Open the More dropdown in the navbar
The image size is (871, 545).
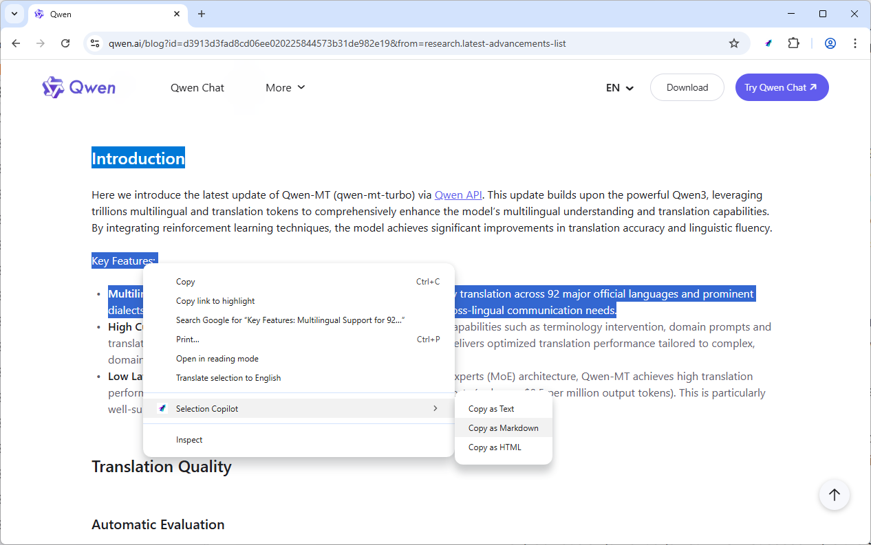[285, 87]
